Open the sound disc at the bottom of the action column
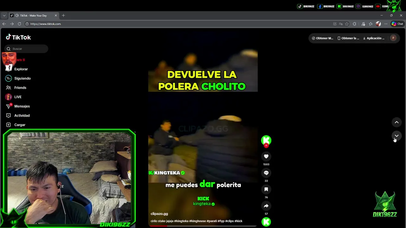 pos(266,222)
